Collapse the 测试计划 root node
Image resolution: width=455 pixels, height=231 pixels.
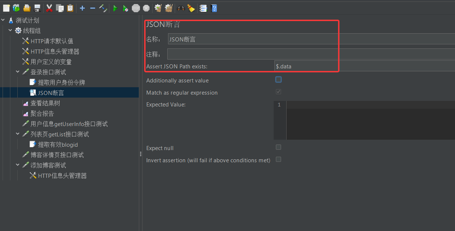click(3, 20)
